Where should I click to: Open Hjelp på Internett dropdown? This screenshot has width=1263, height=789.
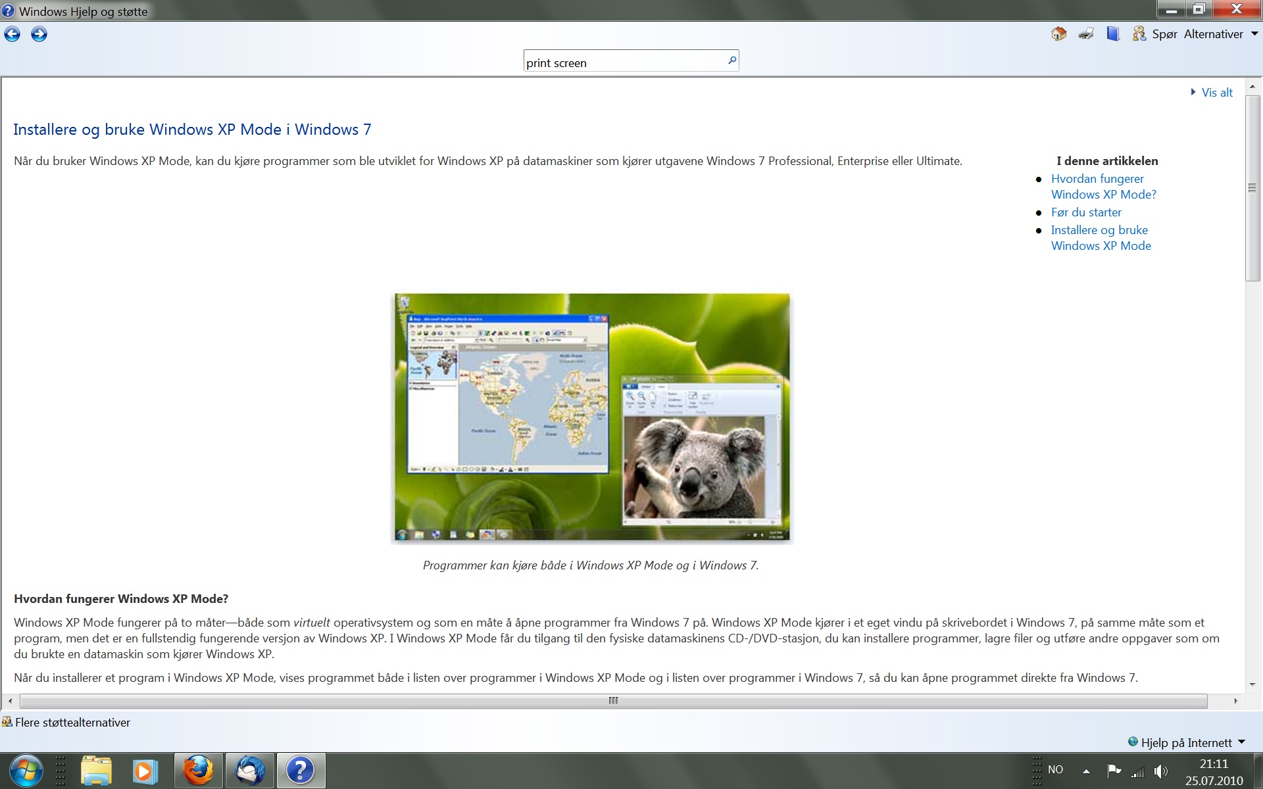tap(1187, 742)
